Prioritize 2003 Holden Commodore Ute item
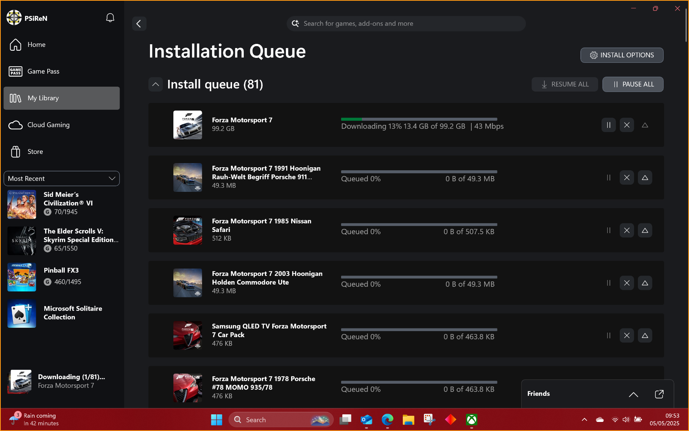Viewport: 689px width, 431px height. [x=645, y=283]
